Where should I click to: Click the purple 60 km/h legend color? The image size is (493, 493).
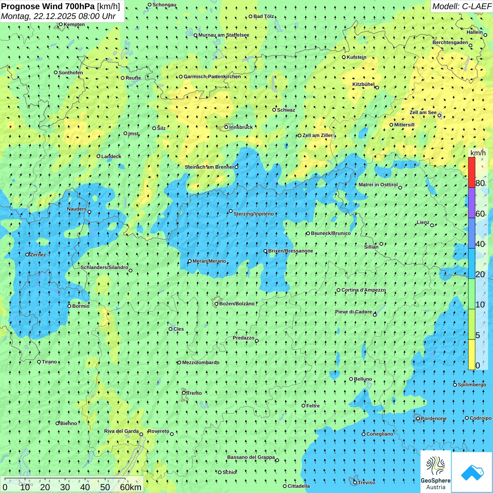point(472,203)
